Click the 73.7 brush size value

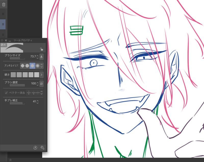[33, 56]
